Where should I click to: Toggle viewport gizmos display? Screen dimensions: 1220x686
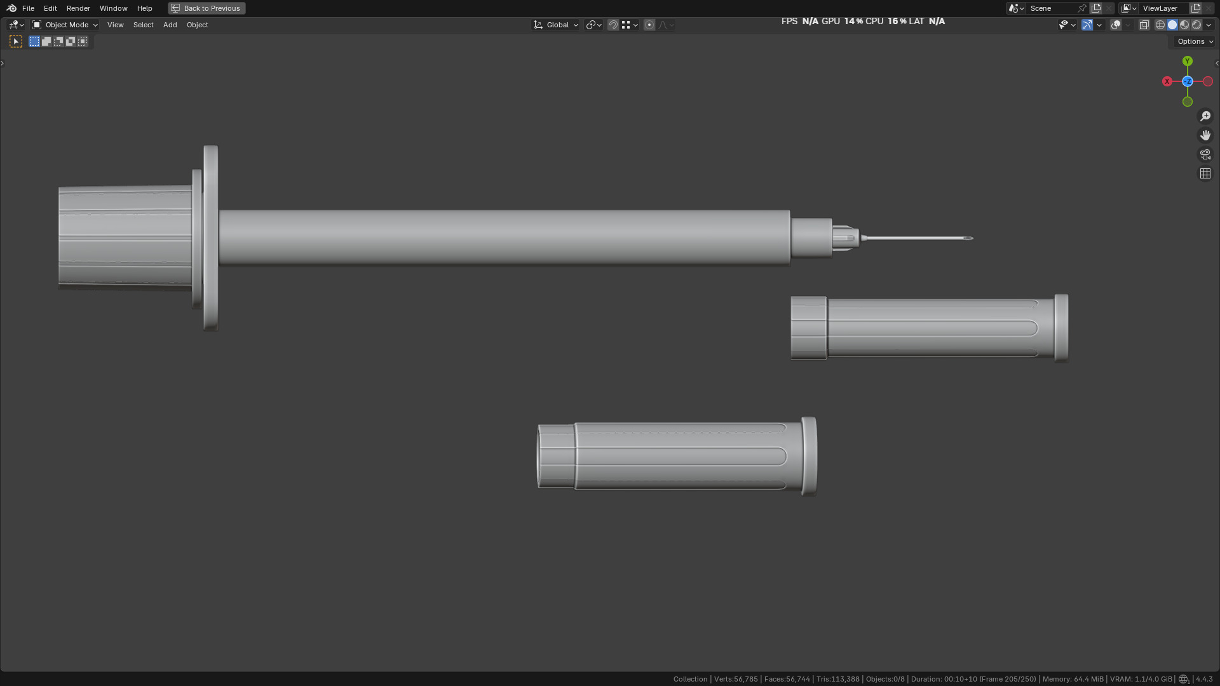[x=1087, y=25]
